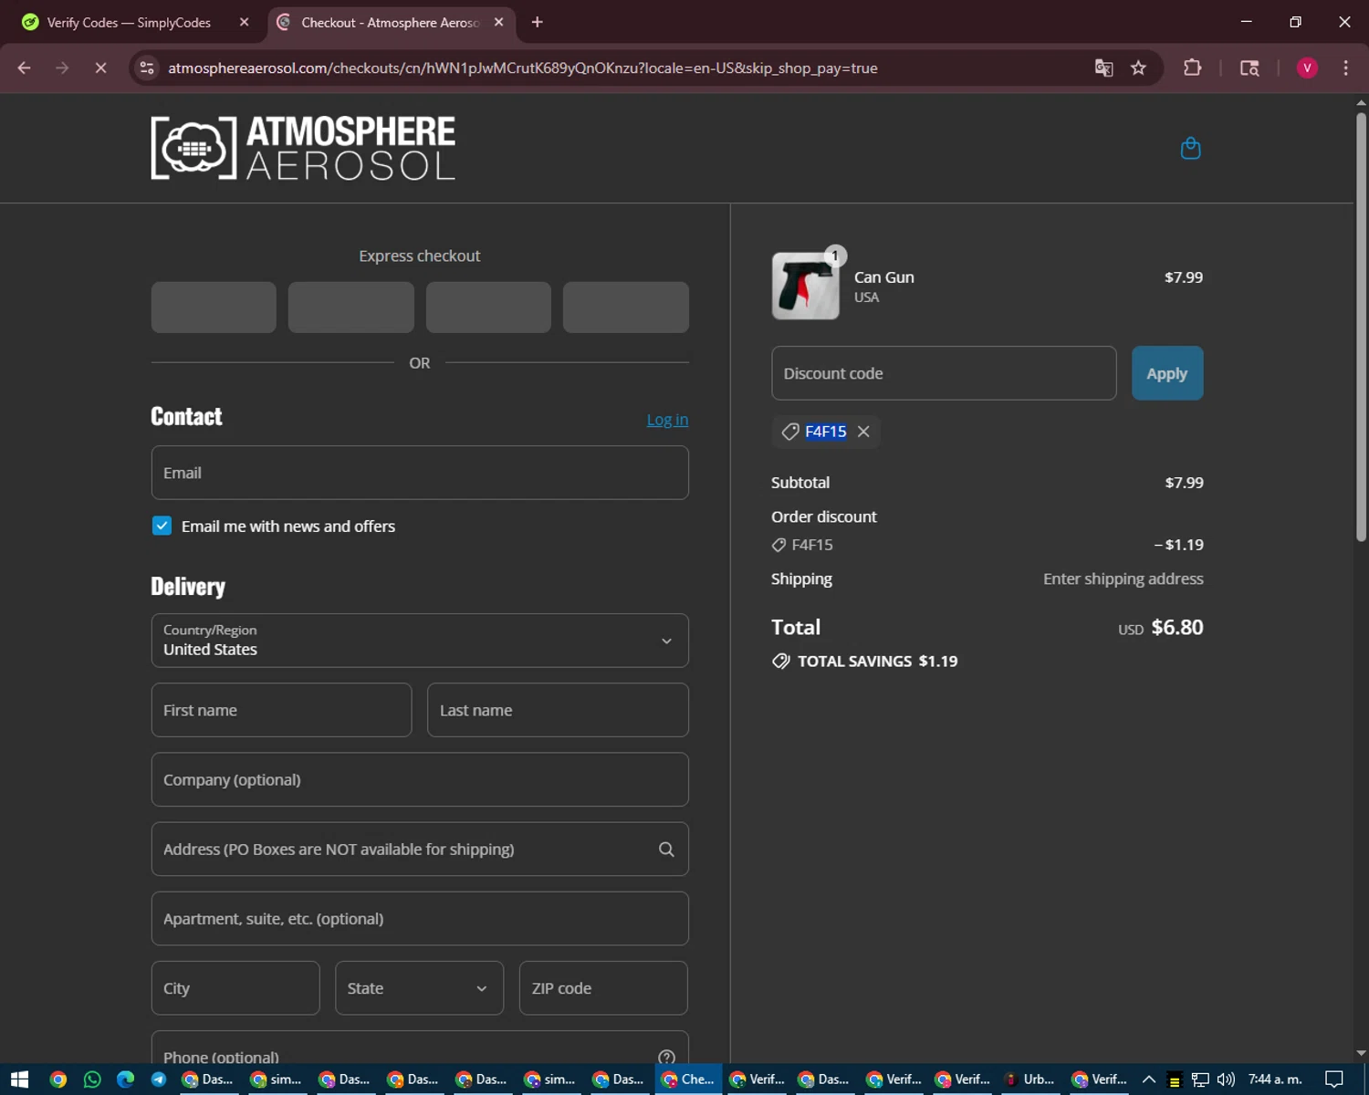Open the Chrome three-dot menu
This screenshot has width=1369, height=1095.
pos(1345,68)
